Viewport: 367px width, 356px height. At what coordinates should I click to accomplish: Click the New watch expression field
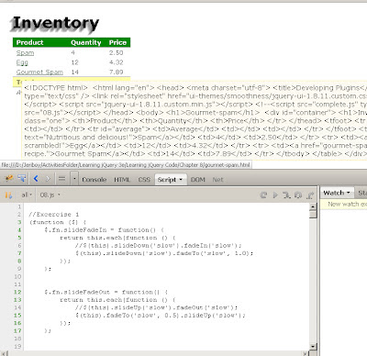pos(344,204)
